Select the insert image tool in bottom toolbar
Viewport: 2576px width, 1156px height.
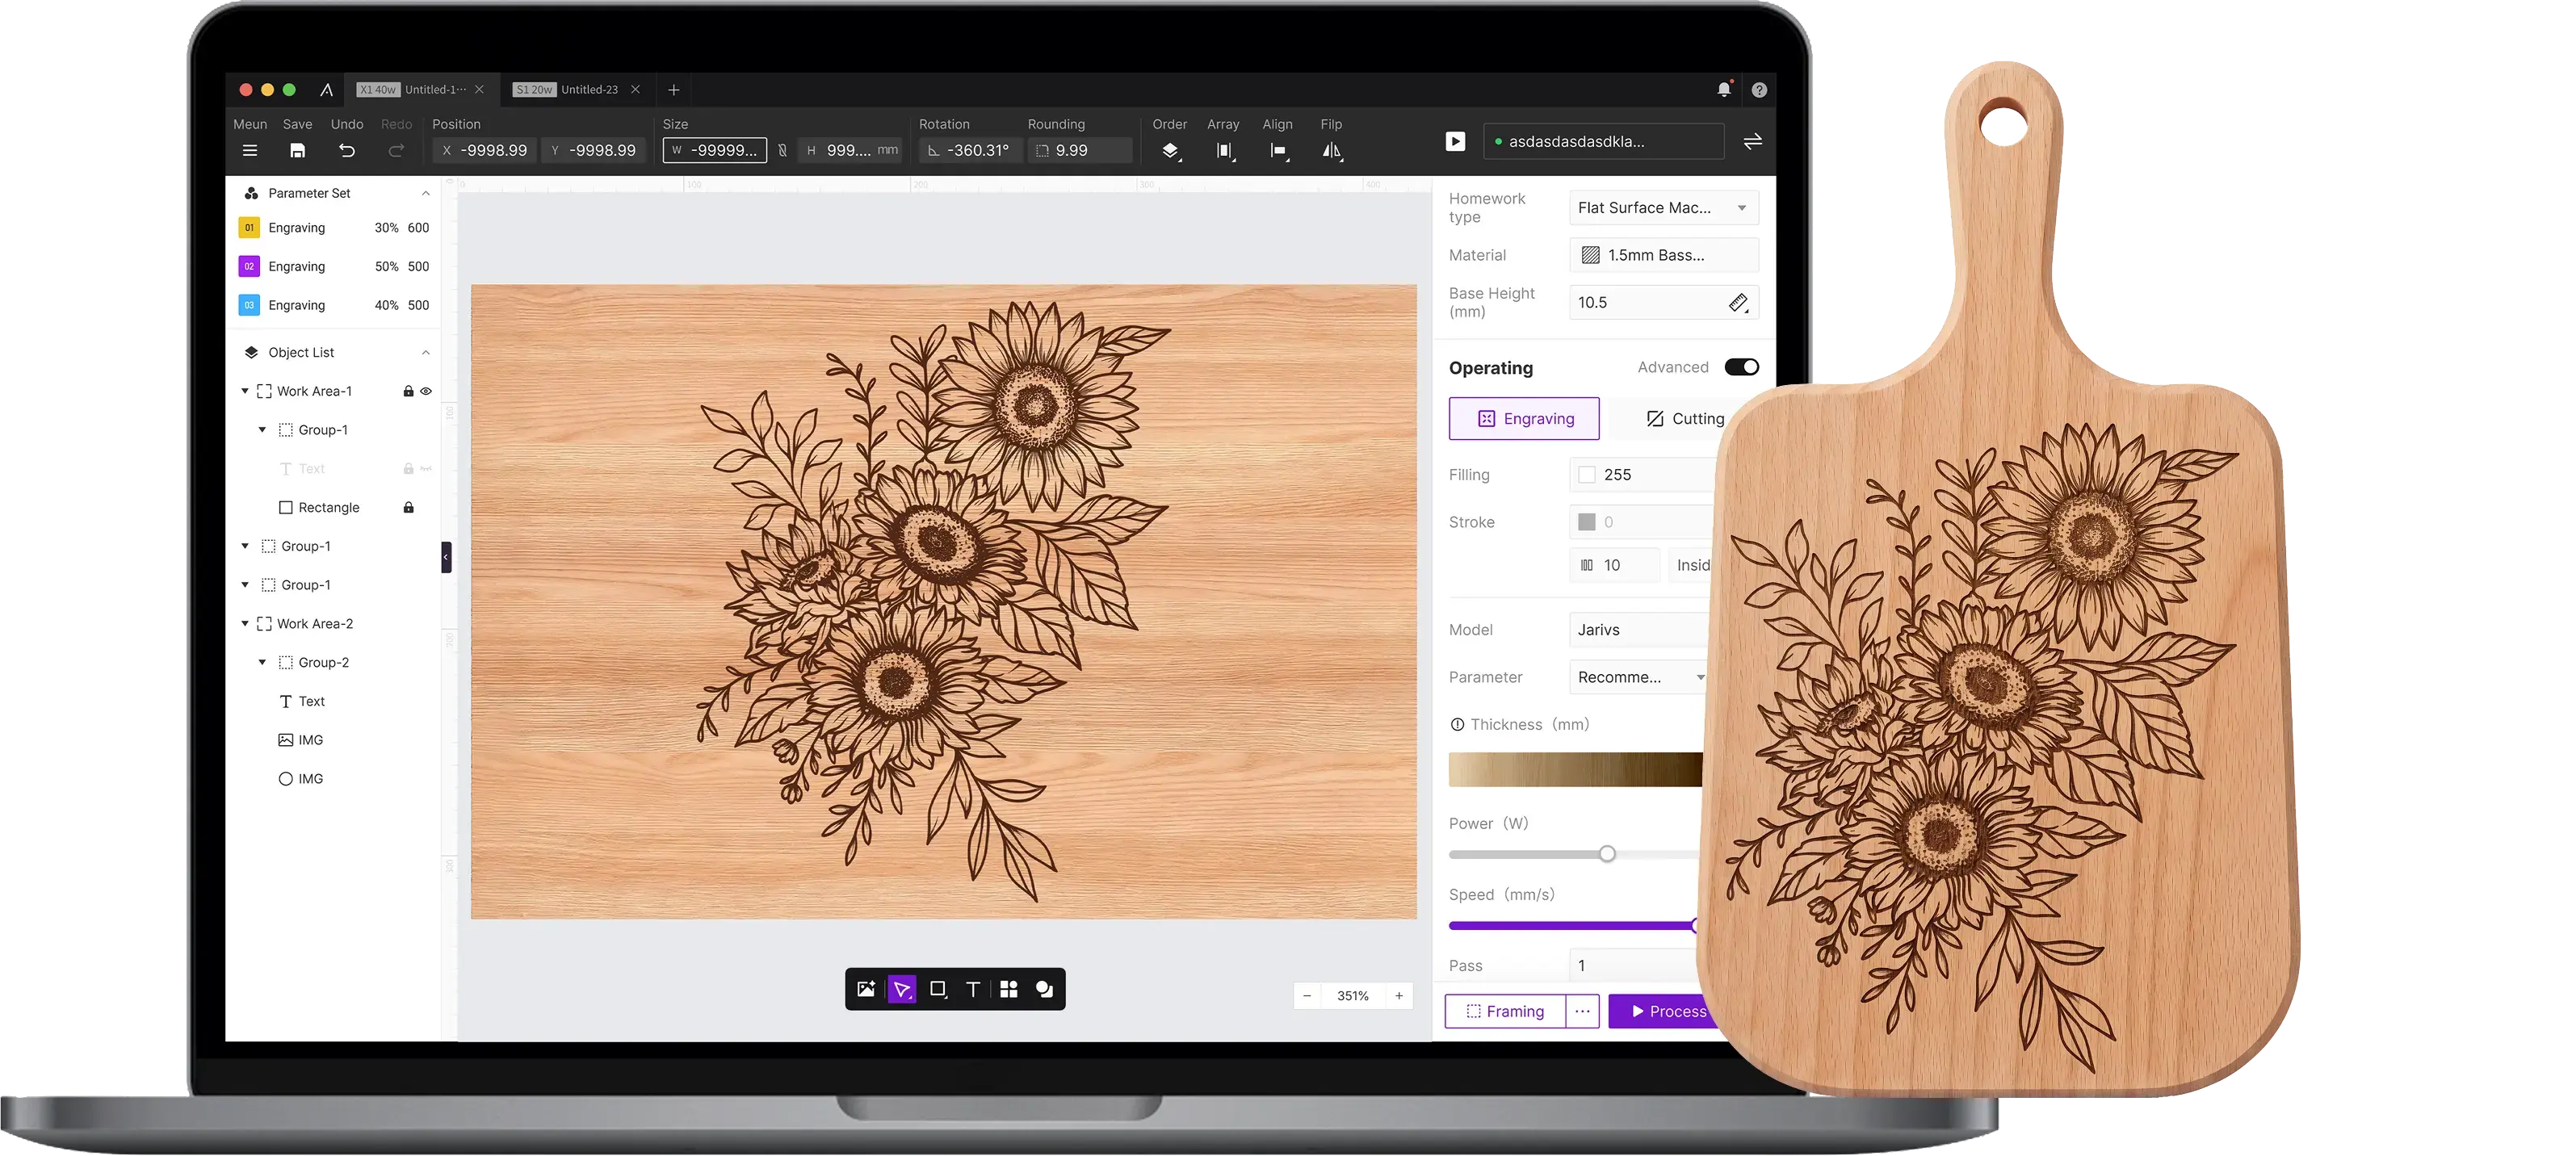point(866,989)
